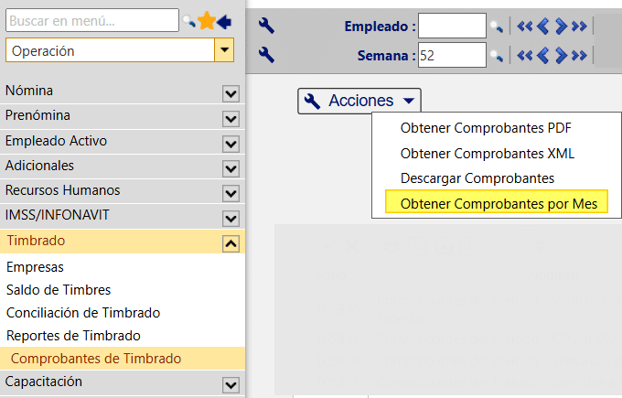Choose Descargar Comprobantes from Acciones menu

[x=477, y=177]
